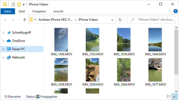
Task: Switch to the Freigeben ribbon tab
Action: [x=39, y=11]
